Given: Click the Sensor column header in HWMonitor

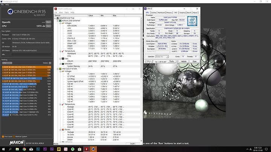Looking at the screenshot, I should pos(71,15).
